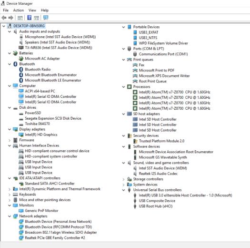Select TX-NR636 audio device
This screenshot has height=248, width=250.
pos(59,48)
